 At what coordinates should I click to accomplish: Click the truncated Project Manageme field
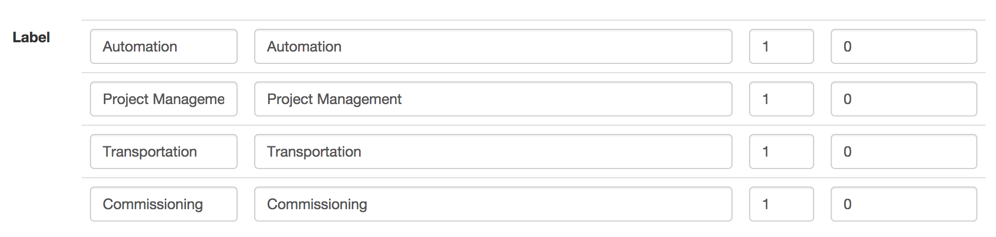click(x=164, y=99)
